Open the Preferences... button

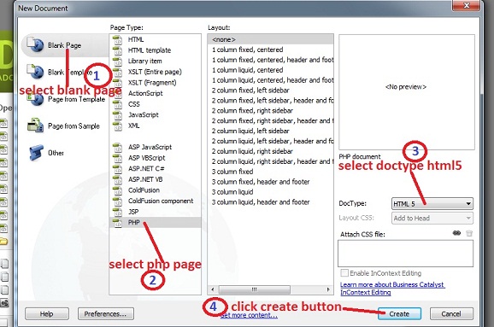pos(106,314)
